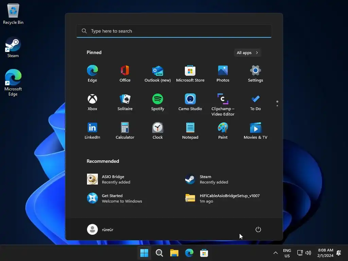Open Movies & TV app

click(x=256, y=131)
